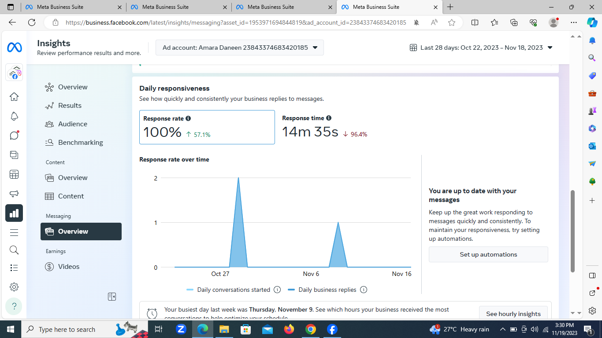The width and height of the screenshot is (602, 338).
Task: Click Set up automations button
Action: (x=488, y=254)
